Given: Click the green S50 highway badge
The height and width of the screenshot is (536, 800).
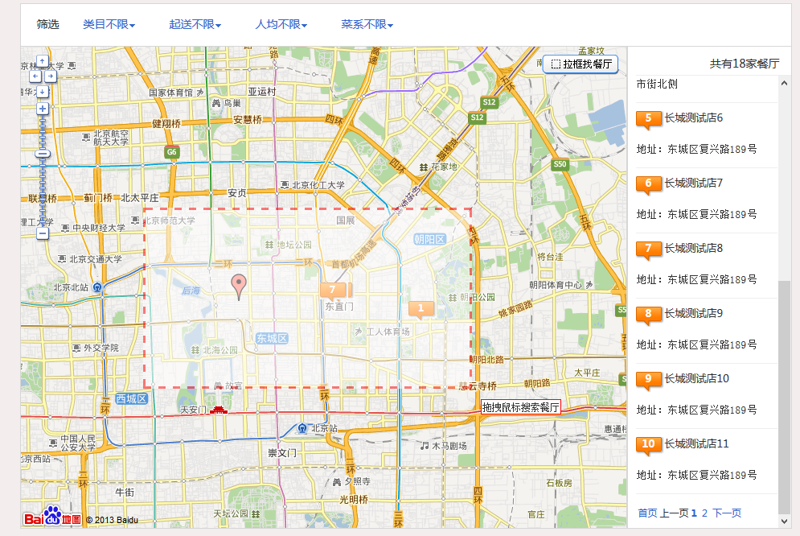Looking at the screenshot, I should (x=560, y=164).
